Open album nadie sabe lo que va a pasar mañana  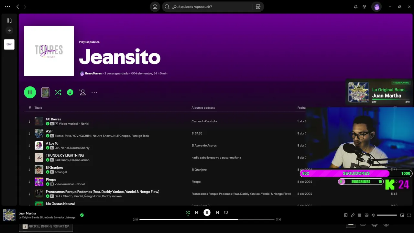(216, 158)
